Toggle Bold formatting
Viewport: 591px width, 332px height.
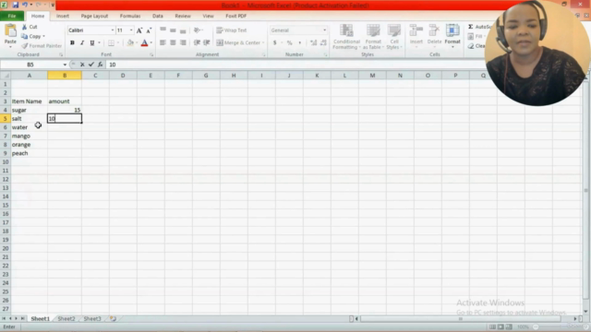coord(72,43)
